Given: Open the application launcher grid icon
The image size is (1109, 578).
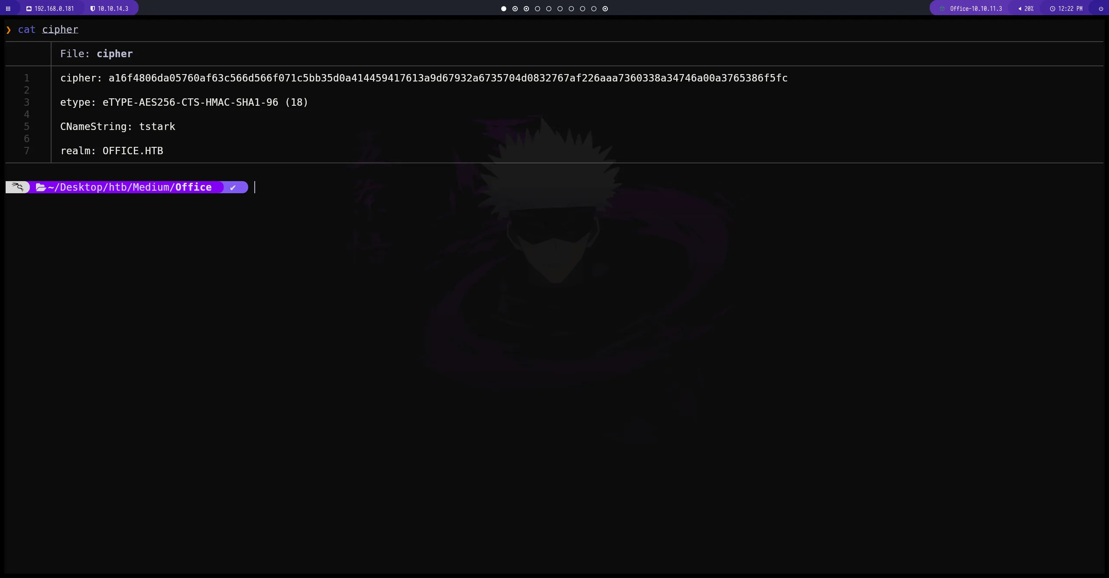Looking at the screenshot, I should coord(8,8).
